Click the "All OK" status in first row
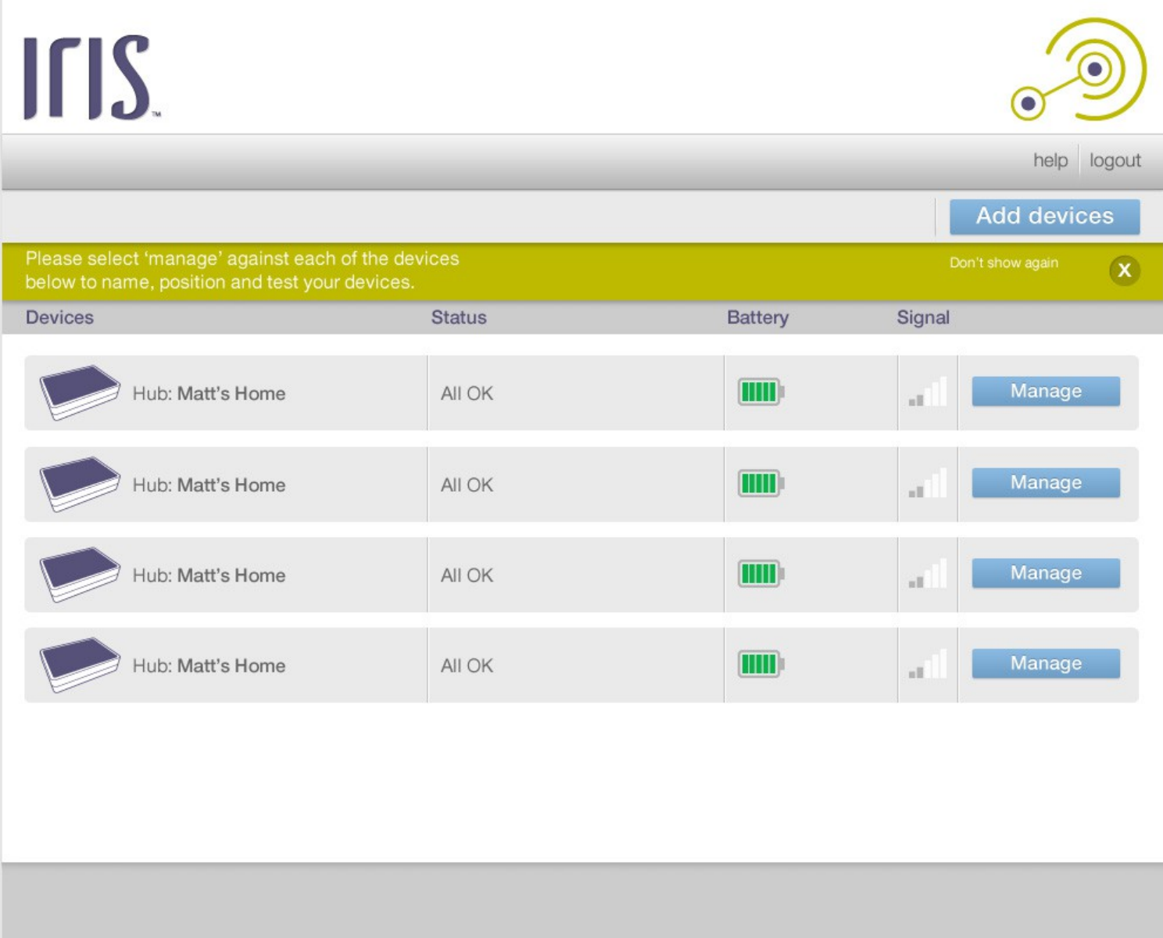Viewport: 1163px width, 938px height. [x=467, y=393]
